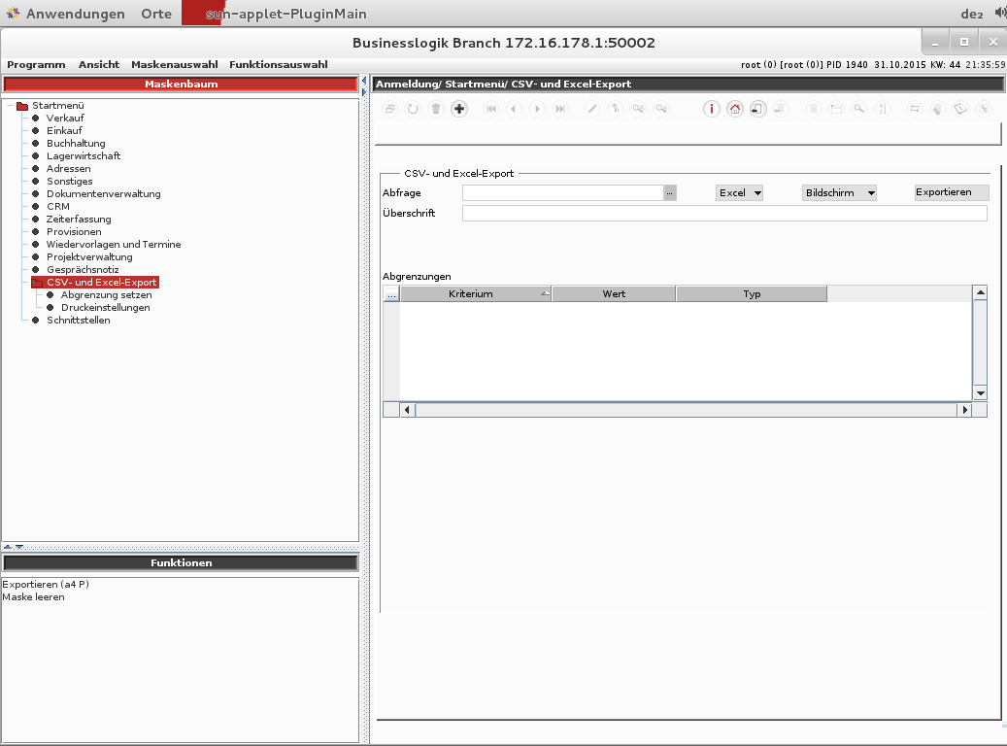The height and width of the screenshot is (746, 1007).
Task: Click the circular arrow refresh icon
Action: point(413,109)
